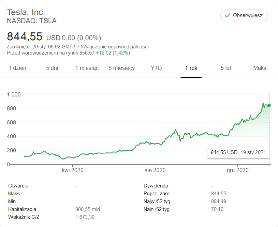The image size is (278, 227).
Task: Click the USD 0,00 (0,00%) change text
Action: [x=74, y=38]
